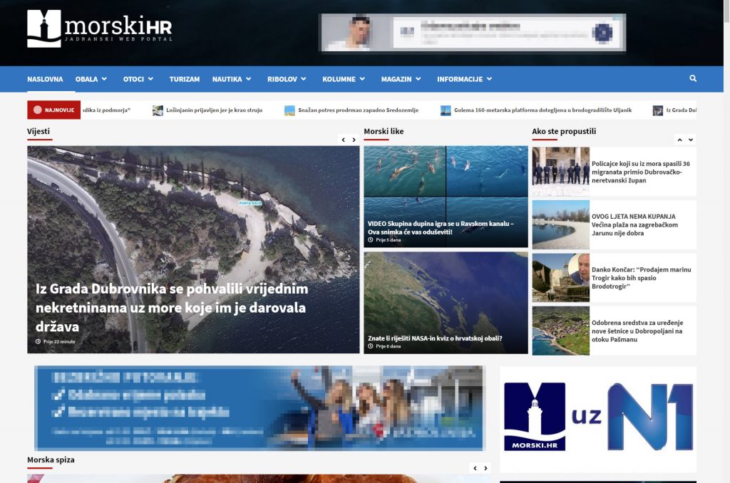Click next arrow in Vijesti slider

354,140
